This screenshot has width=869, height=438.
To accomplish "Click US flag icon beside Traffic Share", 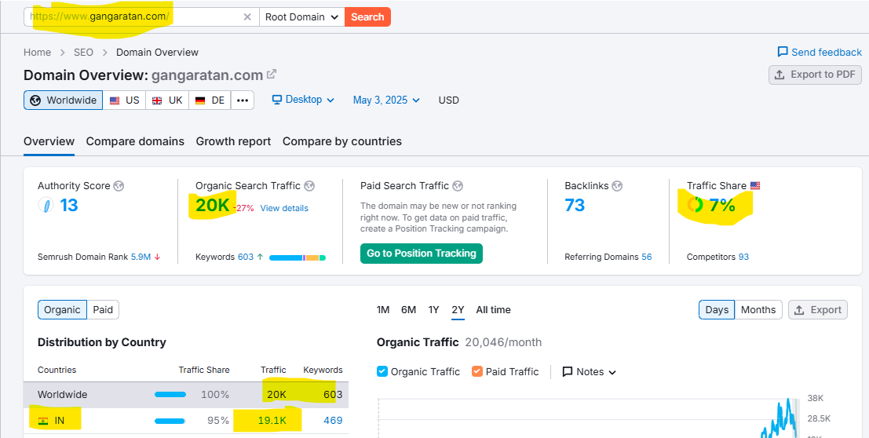I will coord(755,186).
